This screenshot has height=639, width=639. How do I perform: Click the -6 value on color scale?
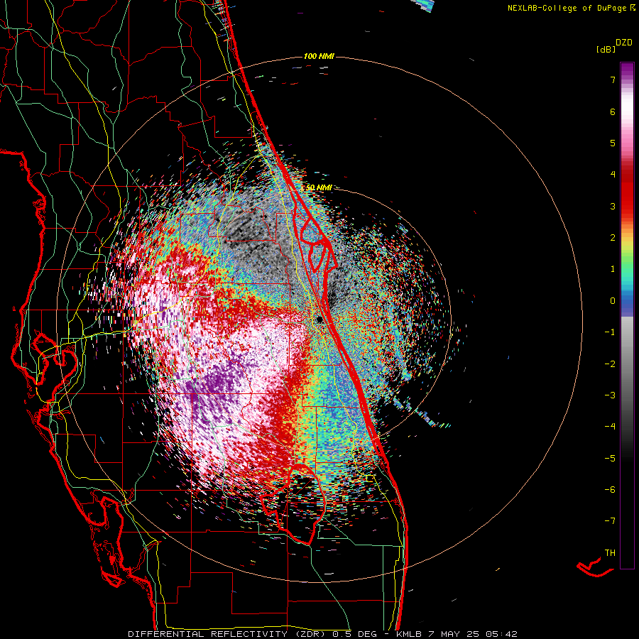pos(610,490)
